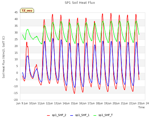Click the Jun 9 x-axis tick label
Viewport: 160px width, 120px height.
point(20,103)
